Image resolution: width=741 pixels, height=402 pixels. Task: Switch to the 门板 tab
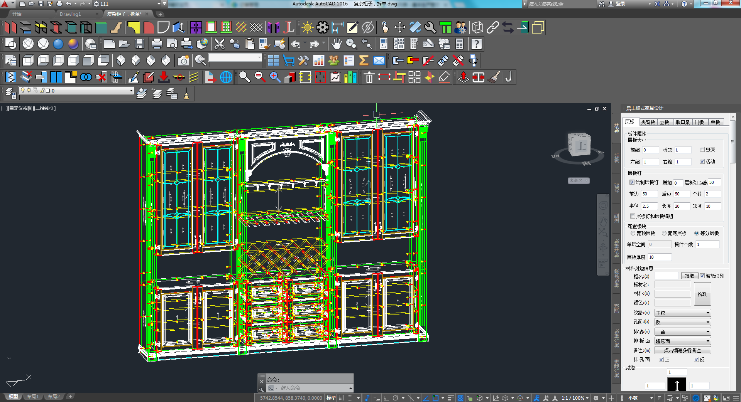(x=700, y=122)
